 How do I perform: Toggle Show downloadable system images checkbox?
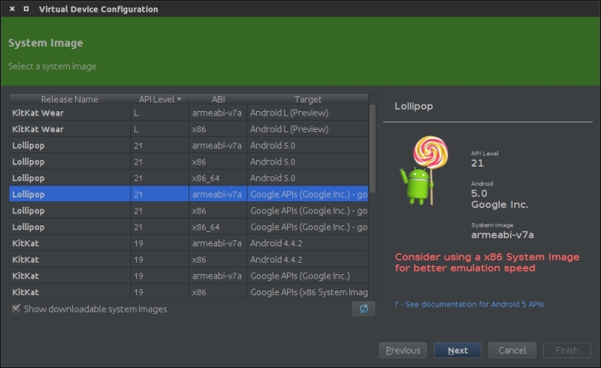pos(16,308)
